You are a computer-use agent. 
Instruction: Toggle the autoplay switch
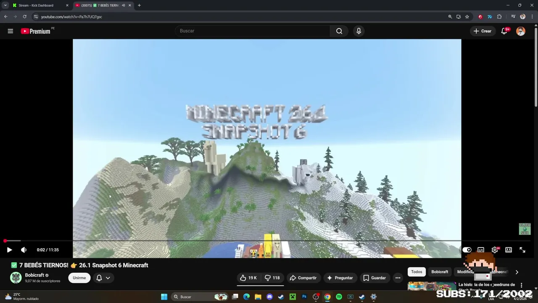click(467, 250)
